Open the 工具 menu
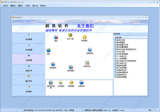The width and height of the screenshot is (160, 112). coord(28,6)
